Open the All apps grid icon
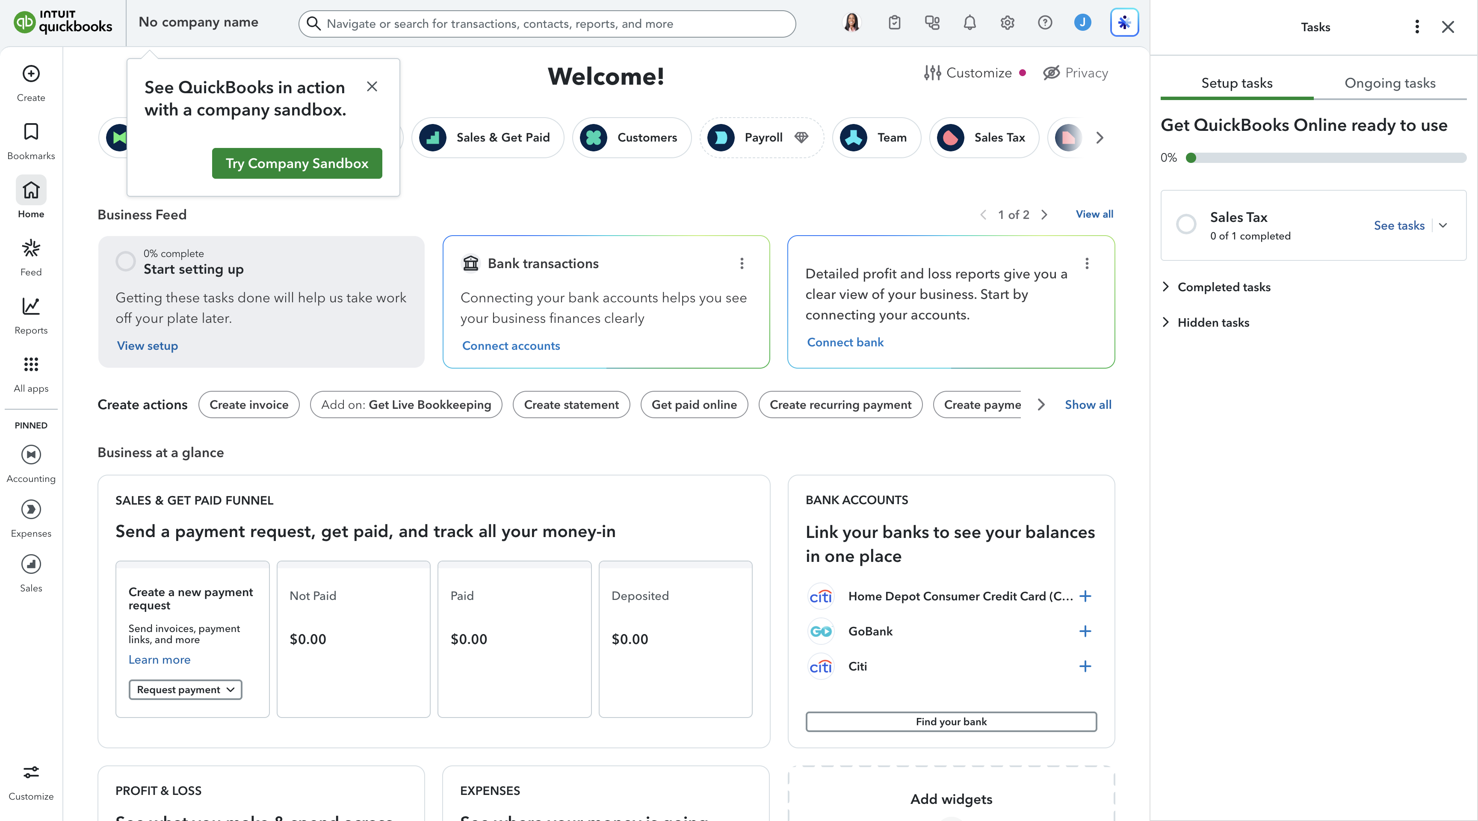Image resolution: width=1478 pixels, height=821 pixels. 31,364
